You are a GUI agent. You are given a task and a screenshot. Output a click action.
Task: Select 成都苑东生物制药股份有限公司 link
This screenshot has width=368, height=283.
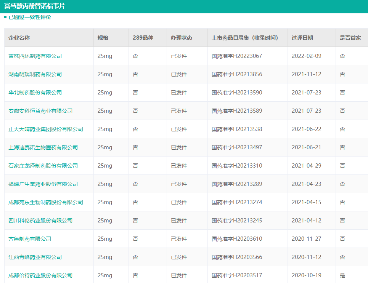click(46, 202)
